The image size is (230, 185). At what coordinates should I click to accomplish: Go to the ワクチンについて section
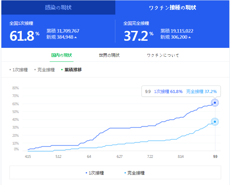pos(163,55)
